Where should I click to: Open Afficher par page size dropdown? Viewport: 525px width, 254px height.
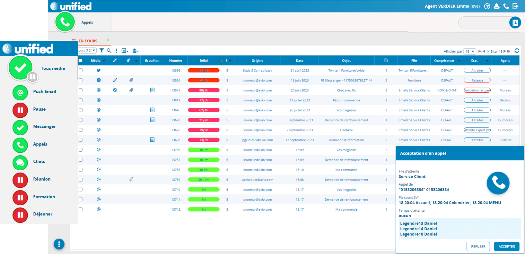click(470, 51)
